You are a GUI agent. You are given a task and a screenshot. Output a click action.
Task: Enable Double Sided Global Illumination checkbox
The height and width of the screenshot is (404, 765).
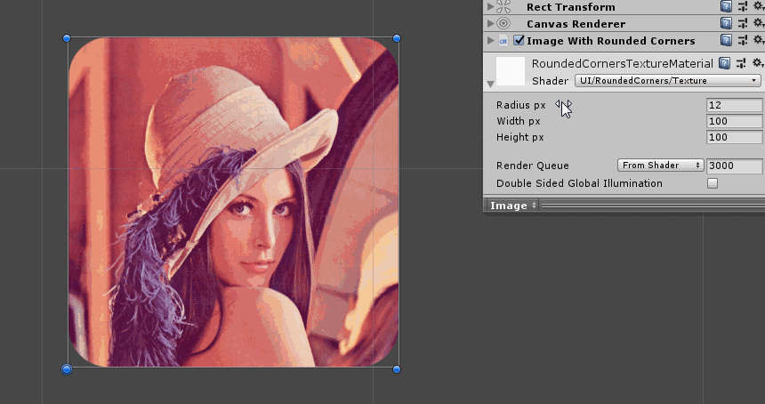click(x=713, y=183)
